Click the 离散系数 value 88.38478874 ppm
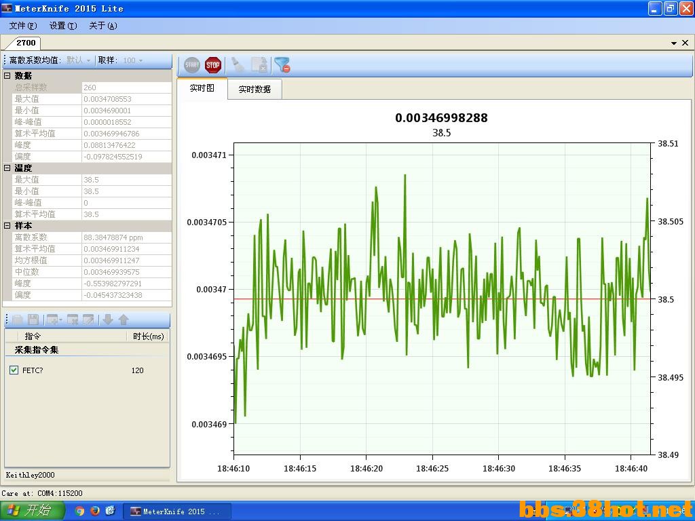Screen dimensions: 695x521 (x=126, y=237)
